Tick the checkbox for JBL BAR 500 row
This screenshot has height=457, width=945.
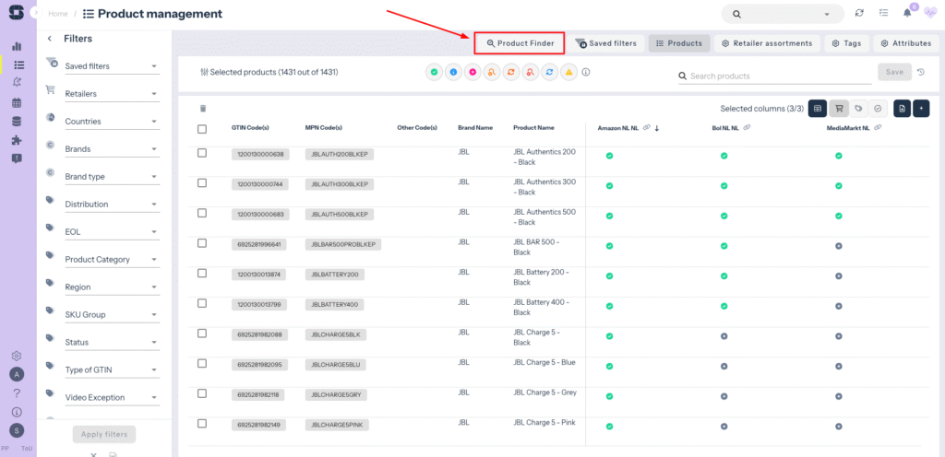pos(202,243)
